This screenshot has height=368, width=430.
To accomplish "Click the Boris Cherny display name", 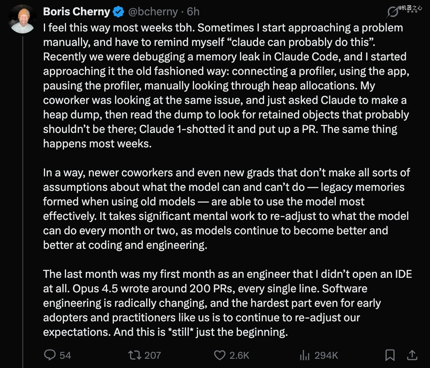I will coord(76,12).
